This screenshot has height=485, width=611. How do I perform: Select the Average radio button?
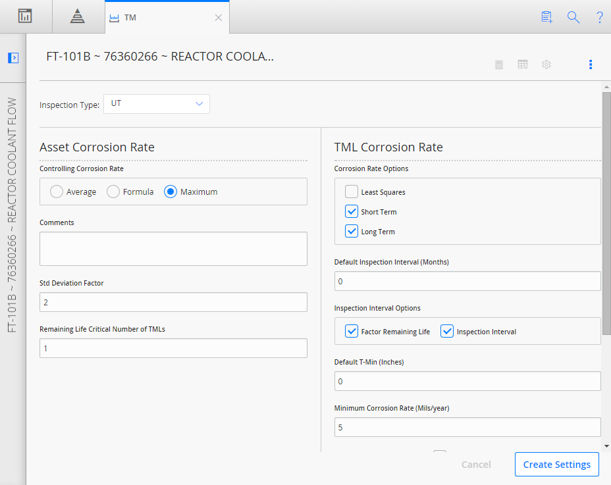tap(57, 191)
